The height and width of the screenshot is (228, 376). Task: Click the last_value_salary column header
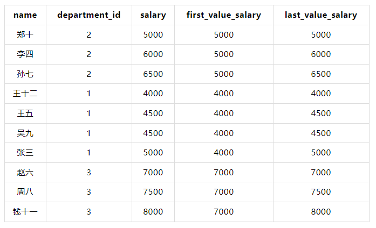(x=321, y=15)
